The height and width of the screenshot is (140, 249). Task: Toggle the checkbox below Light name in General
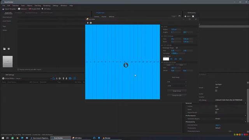click(x=216, y=112)
